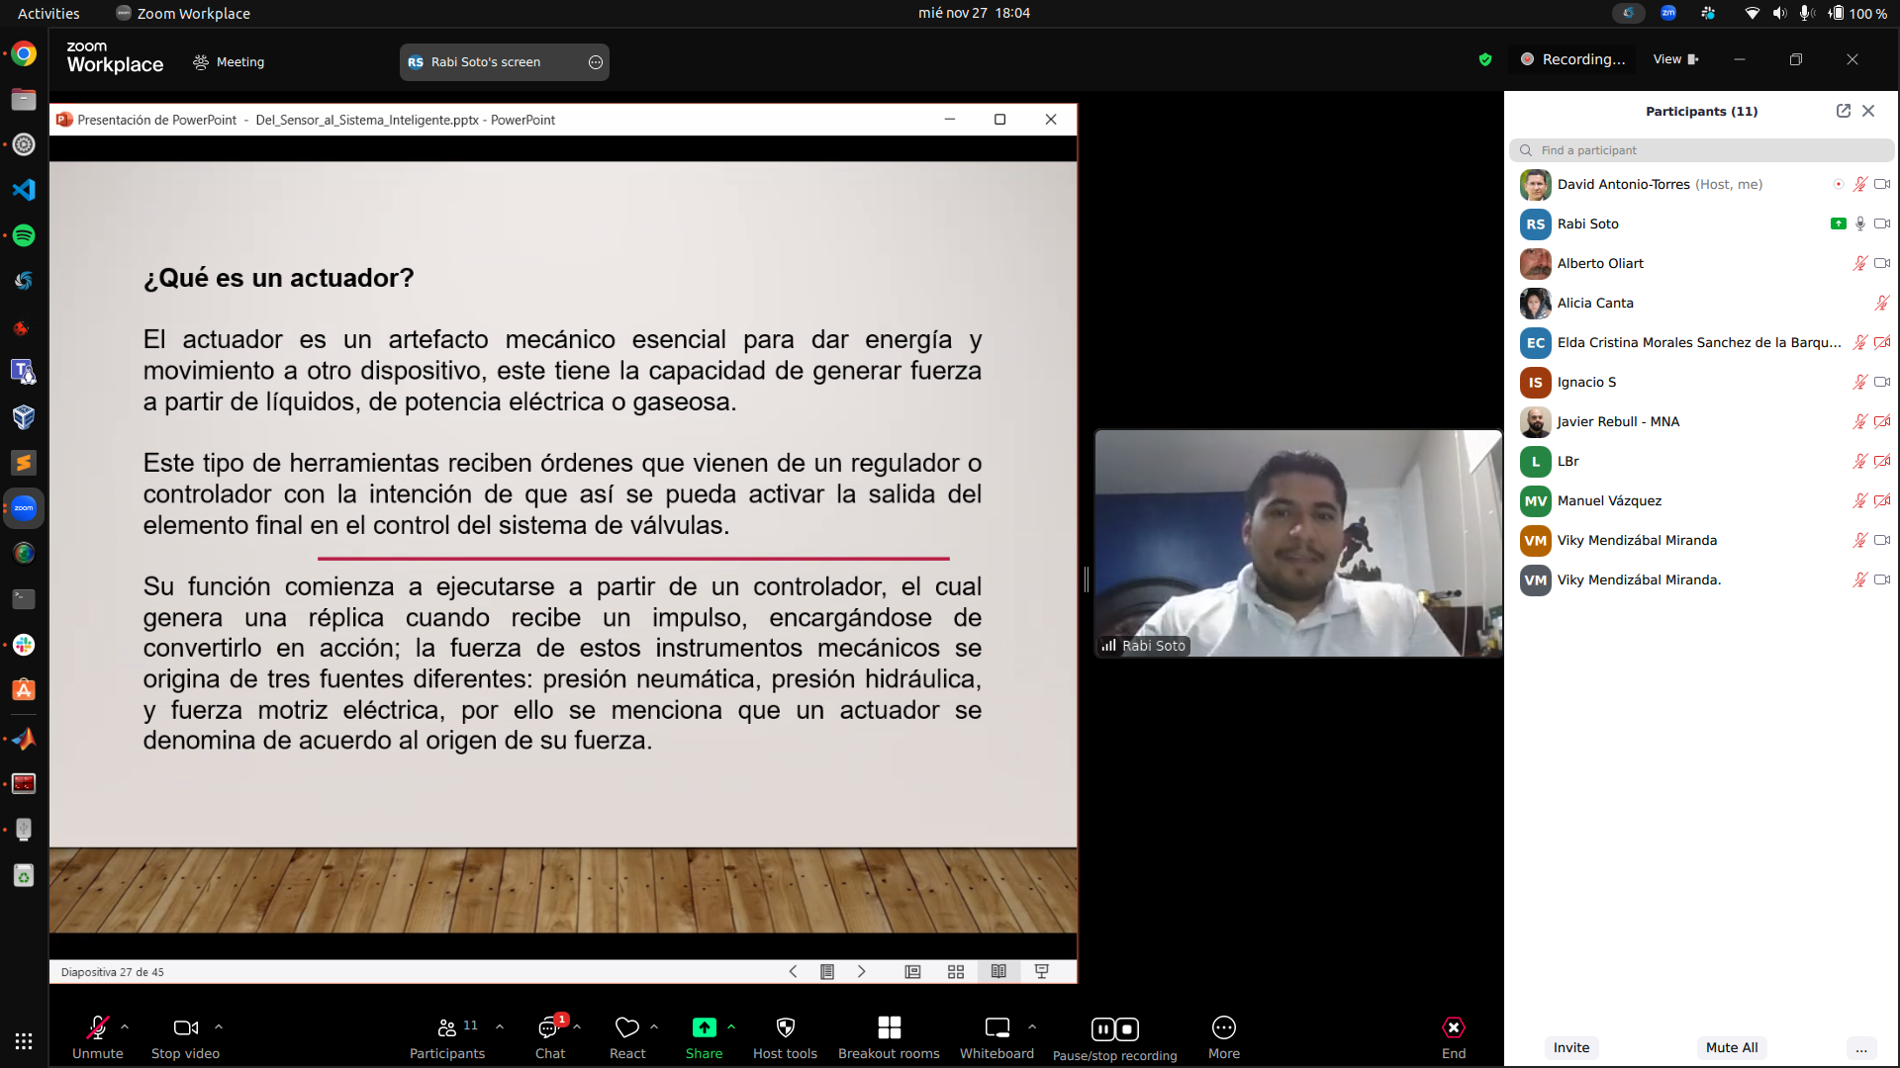
Task: Pause the meeting recording
Action: click(1102, 1029)
